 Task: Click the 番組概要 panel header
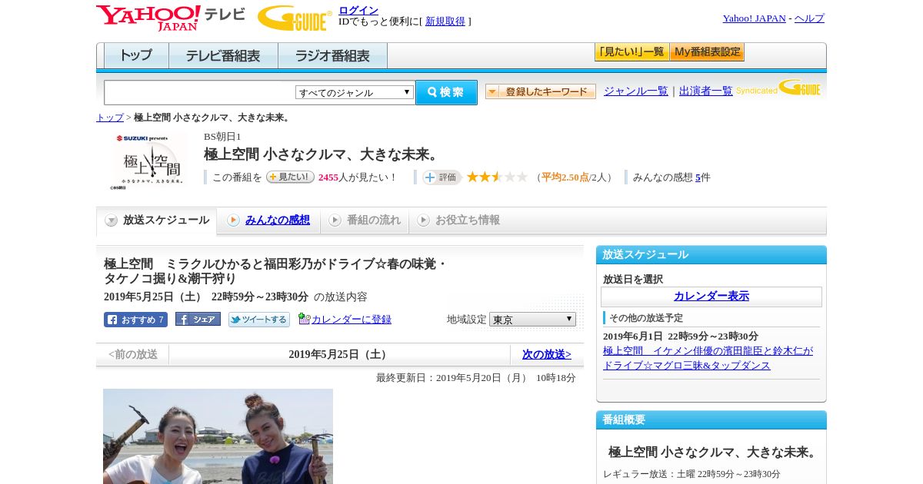711,420
